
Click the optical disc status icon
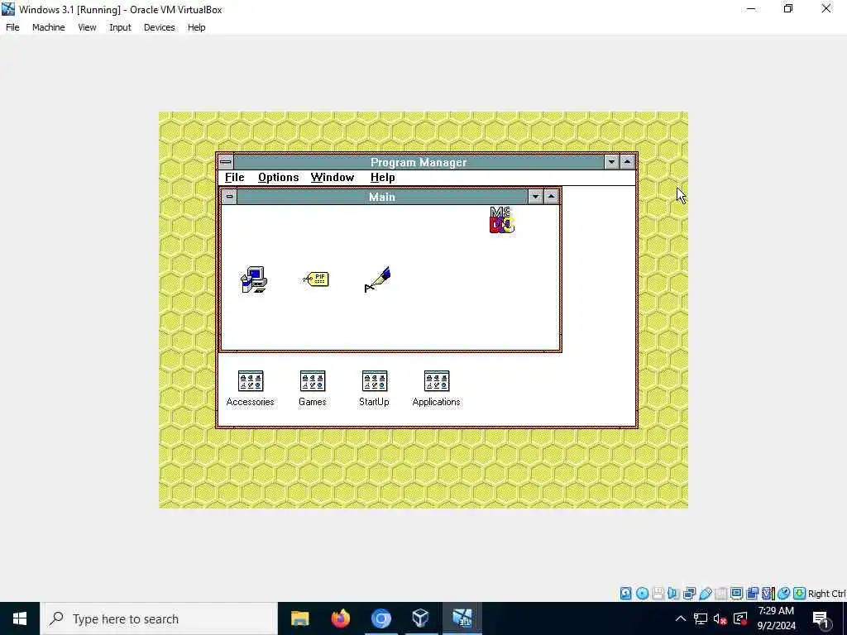pos(642,594)
